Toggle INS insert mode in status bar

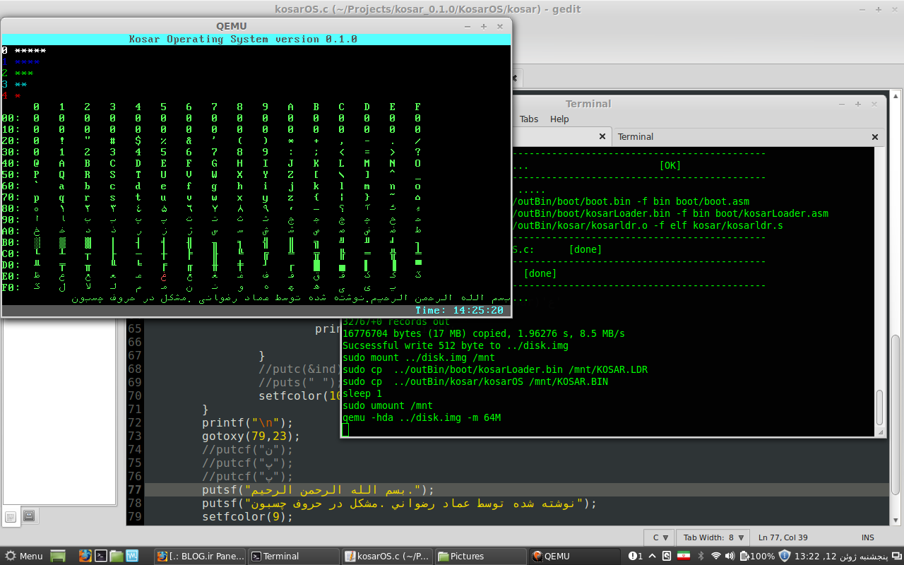click(867, 537)
